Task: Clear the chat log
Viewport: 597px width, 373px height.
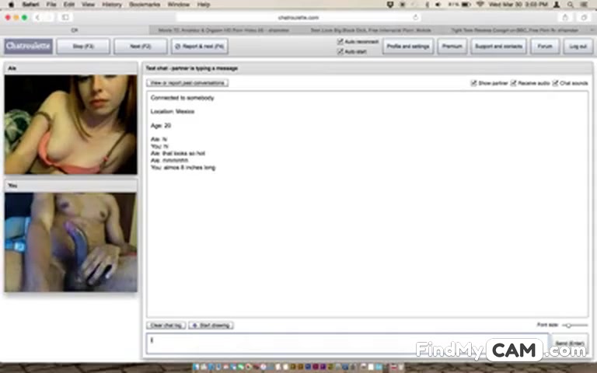Action: (166, 325)
